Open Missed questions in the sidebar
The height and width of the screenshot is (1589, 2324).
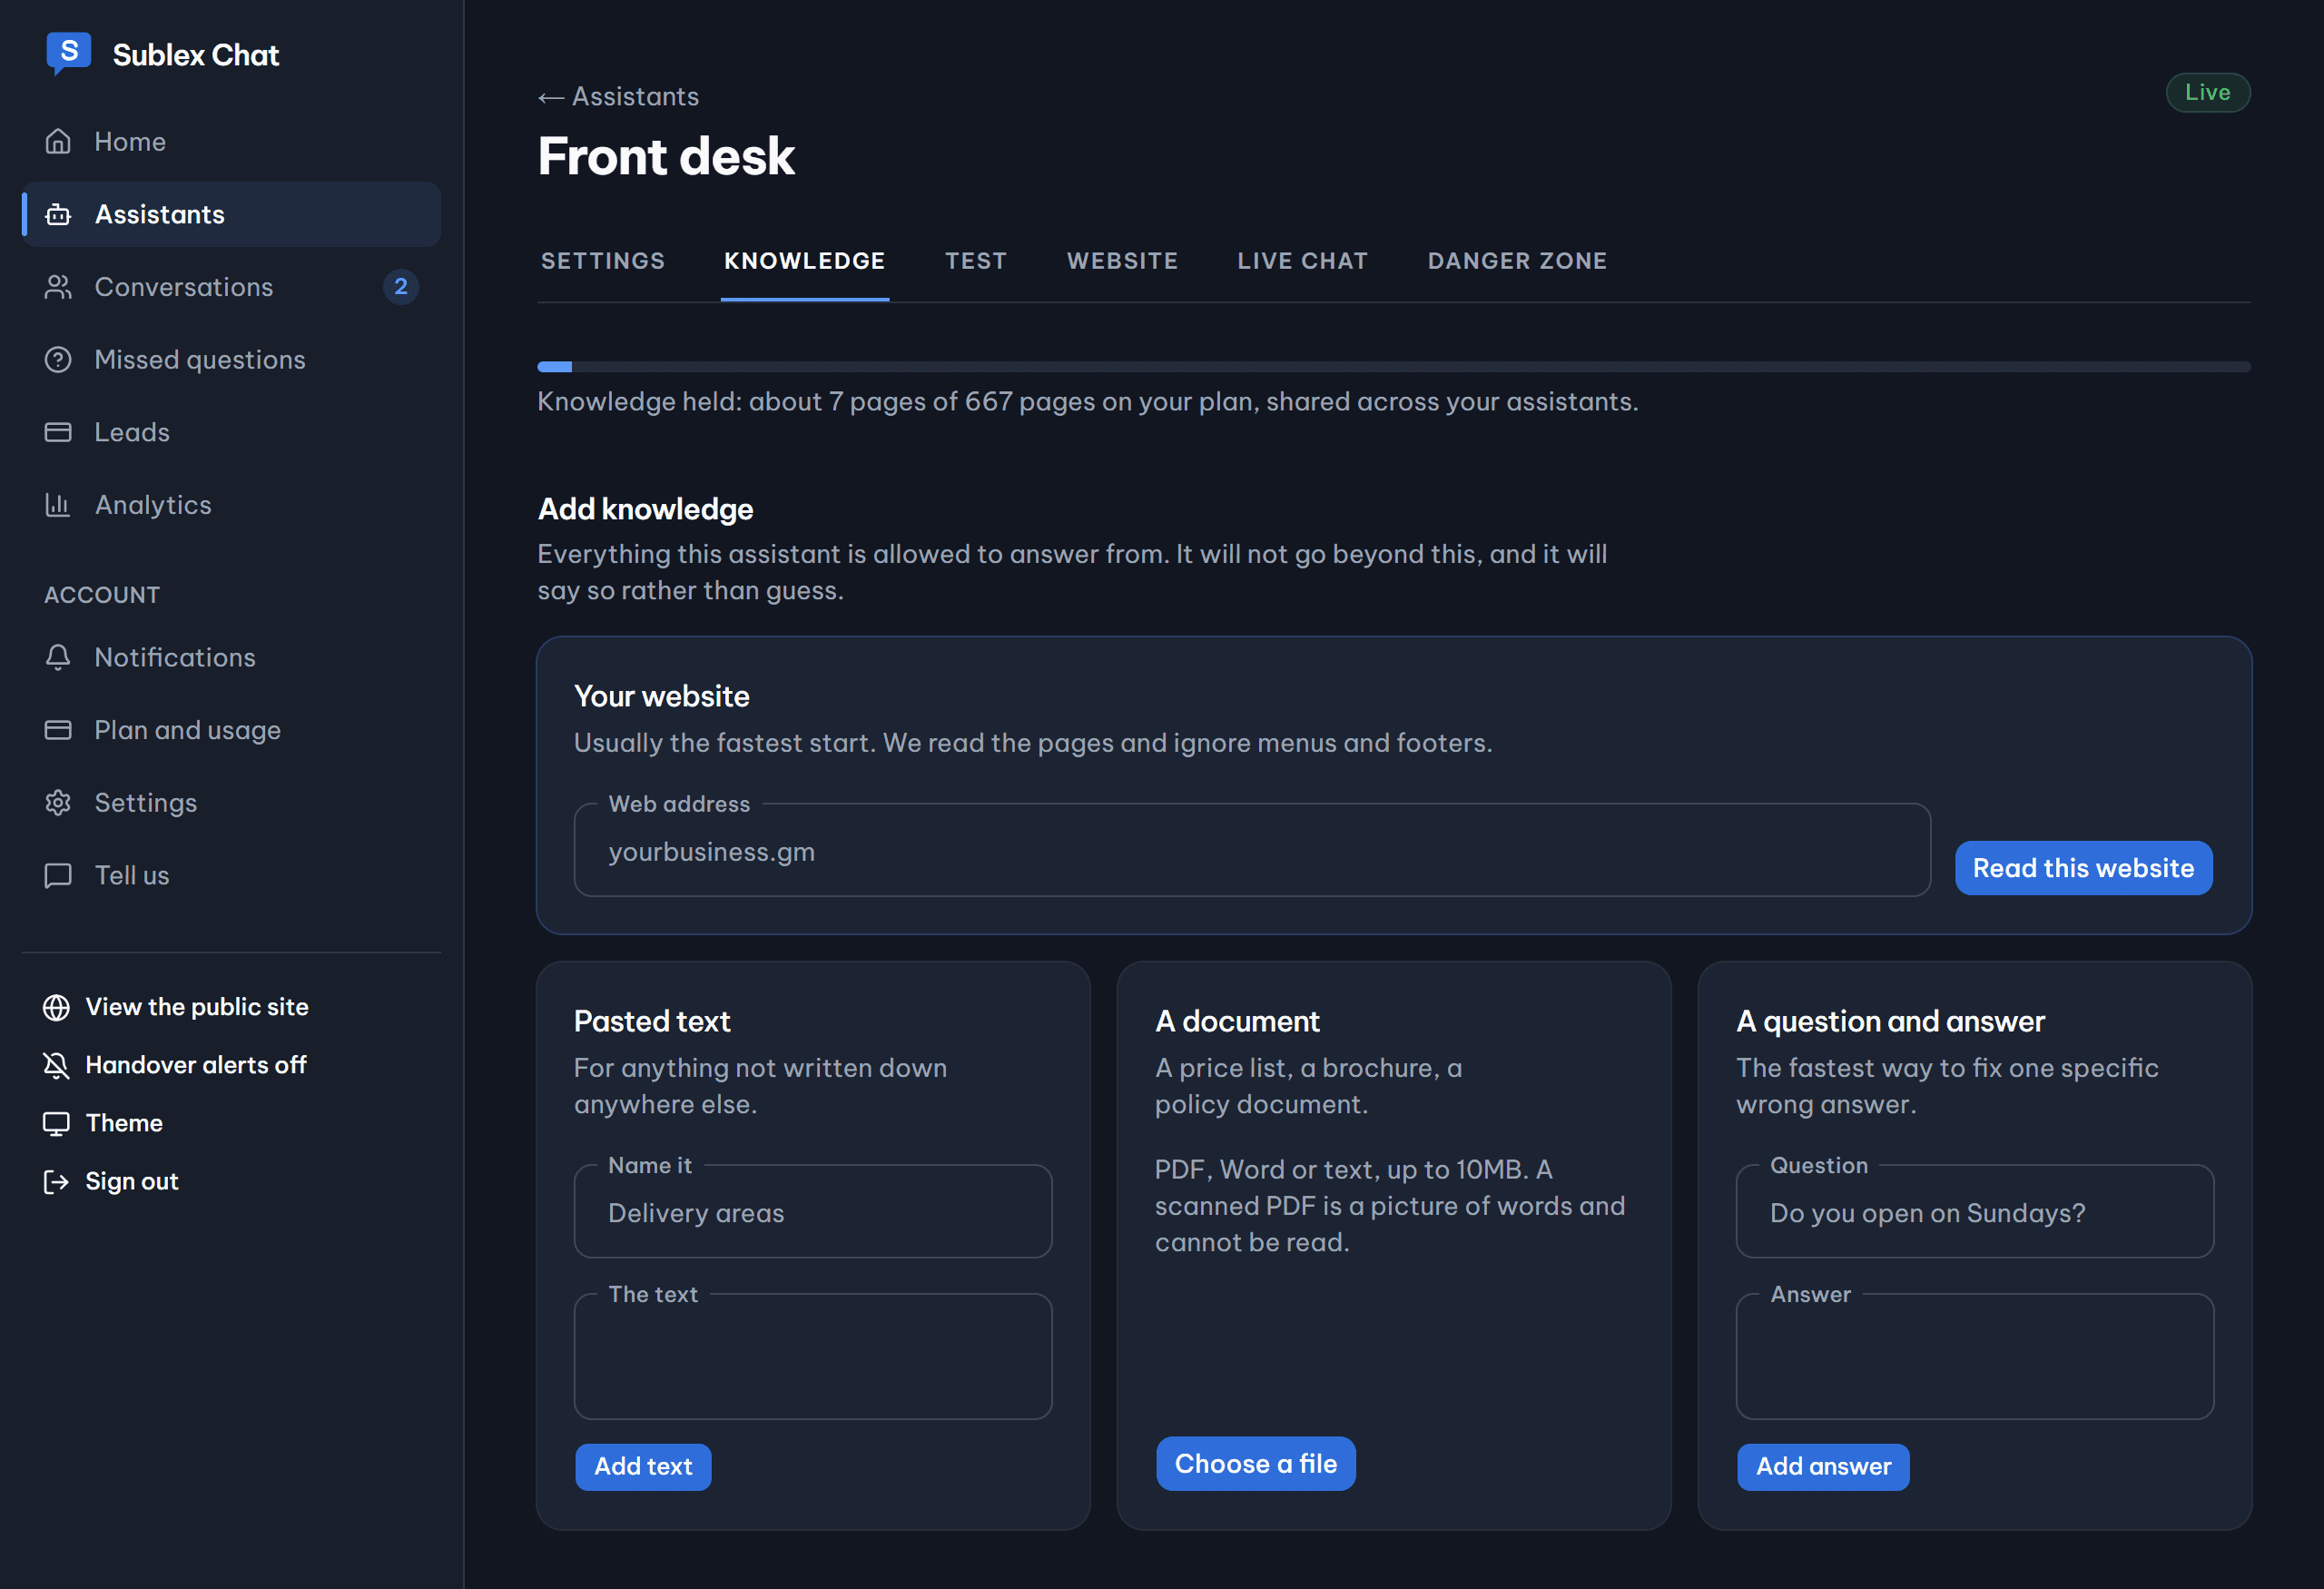tap(231, 360)
